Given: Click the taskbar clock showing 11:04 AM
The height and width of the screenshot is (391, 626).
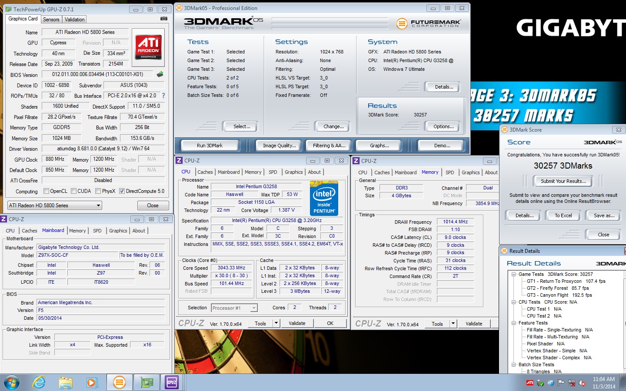Looking at the screenshot, I should point(604,383).
